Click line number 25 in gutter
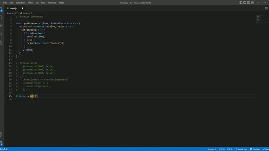 click(x=10, y=96)
